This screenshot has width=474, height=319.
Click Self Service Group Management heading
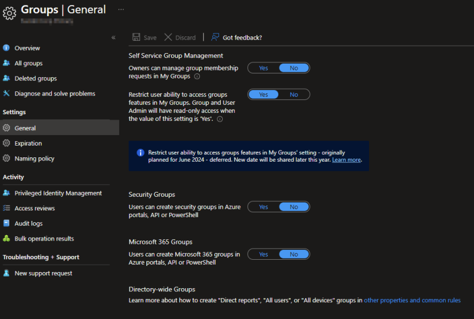pyautogui.click(x=176, y=56)
